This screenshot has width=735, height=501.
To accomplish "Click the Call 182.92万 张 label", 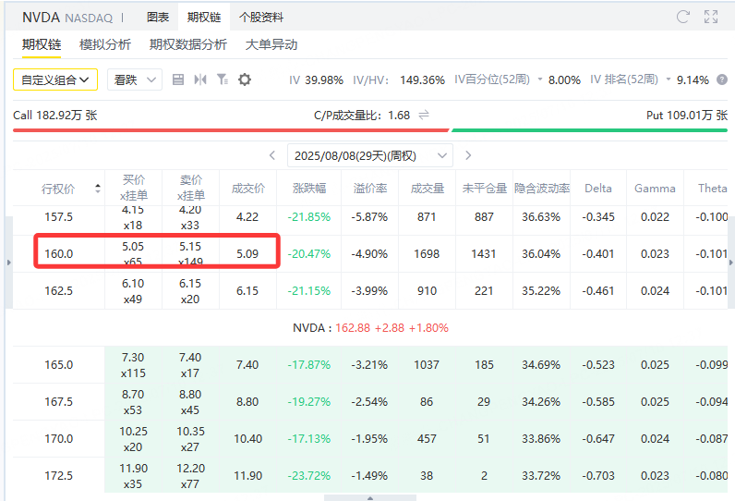I will click(x=55, y=116).
